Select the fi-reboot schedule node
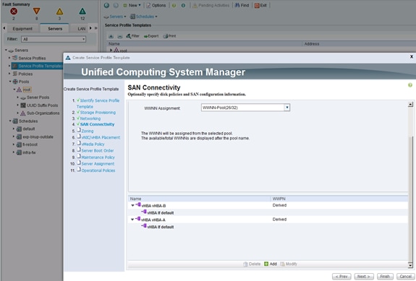 point(30,144)
